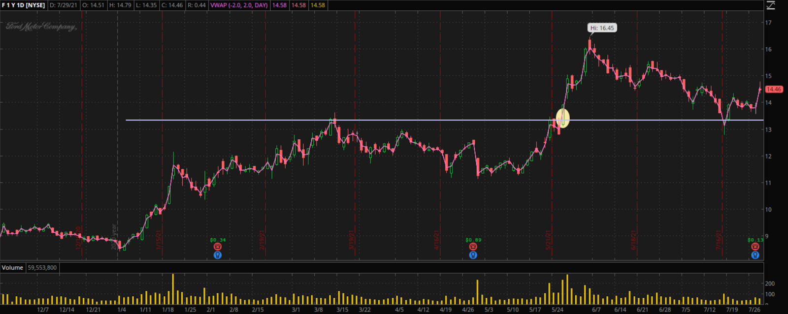
Task: Click the blue earnings bulb icon below $0.34
Action: click(x=218, y=255)
